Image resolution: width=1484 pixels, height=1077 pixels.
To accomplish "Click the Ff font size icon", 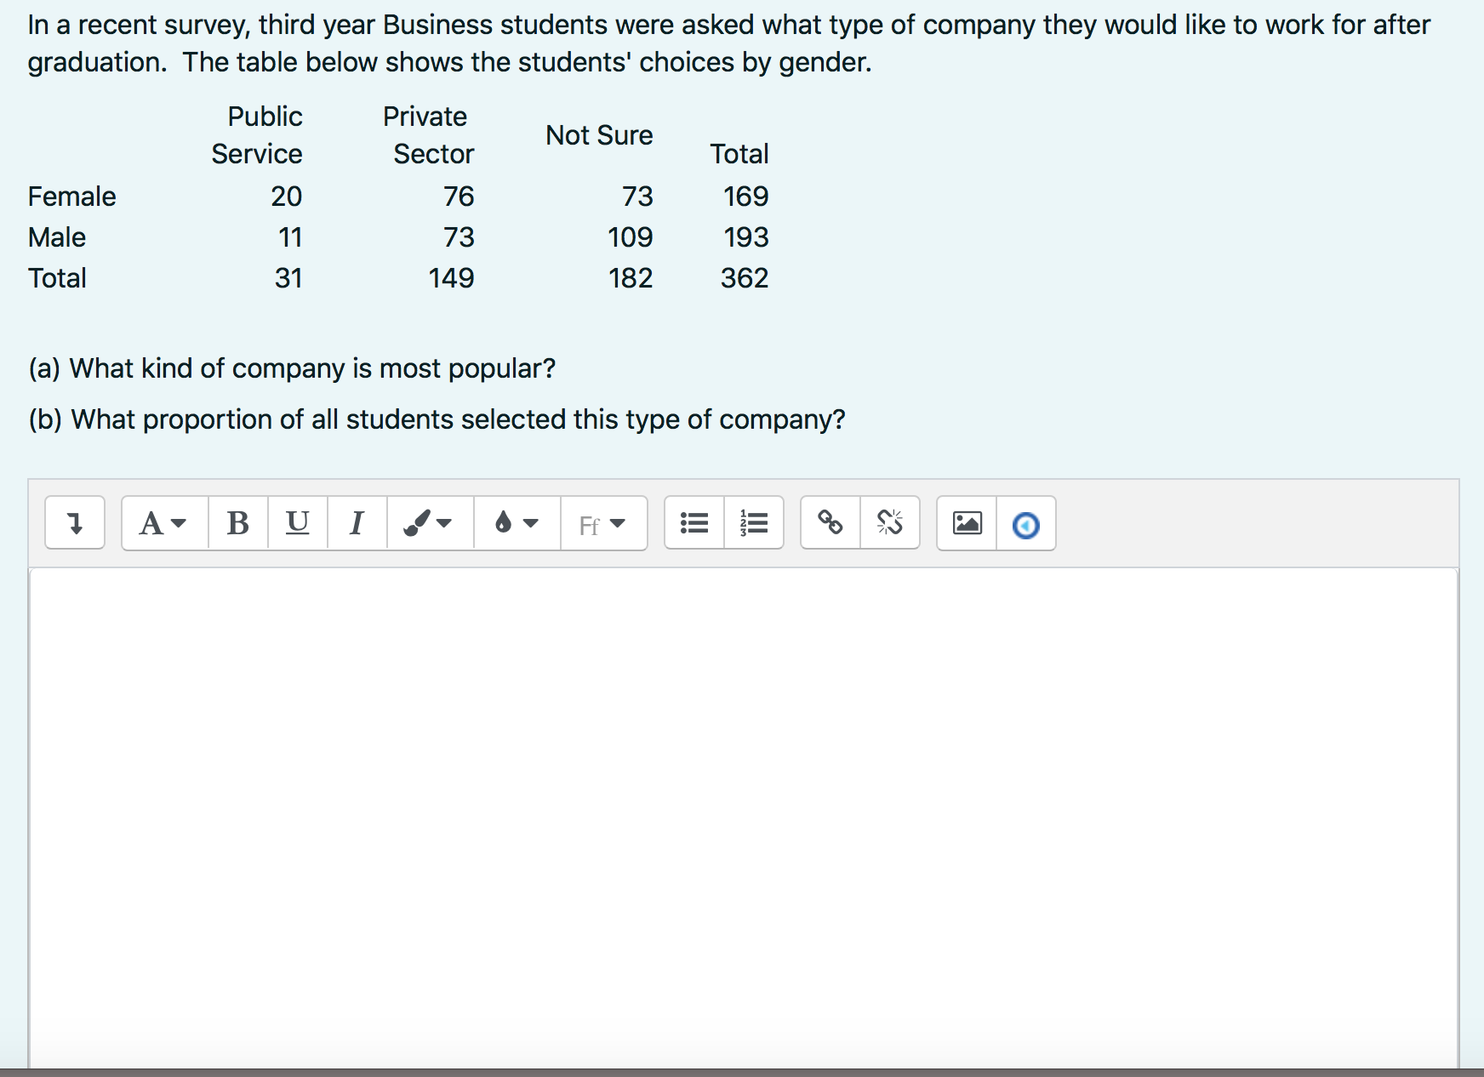I will click(x=590, y=525).
